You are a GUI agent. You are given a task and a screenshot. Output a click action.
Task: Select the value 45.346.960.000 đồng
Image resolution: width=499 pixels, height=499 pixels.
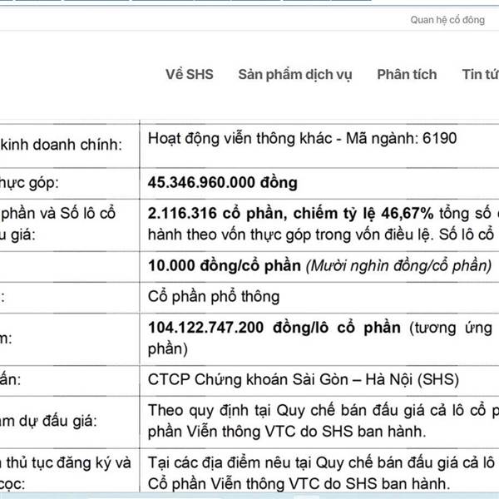pyautogui.click(x=223, y=183)
